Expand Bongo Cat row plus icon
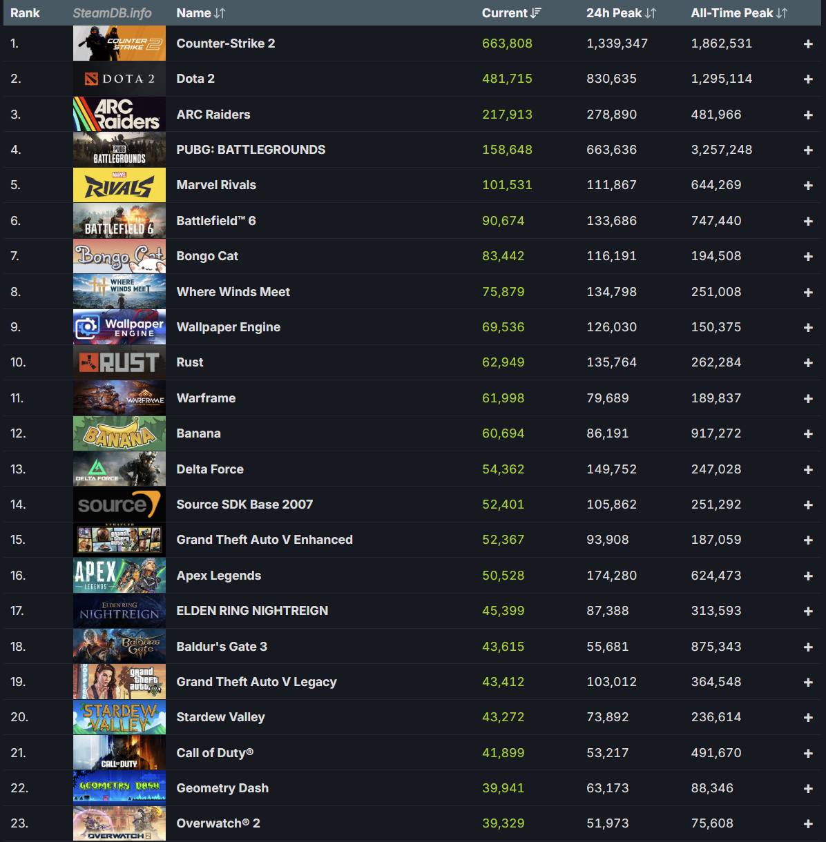The image size is (826, 842). click(808, 257)
